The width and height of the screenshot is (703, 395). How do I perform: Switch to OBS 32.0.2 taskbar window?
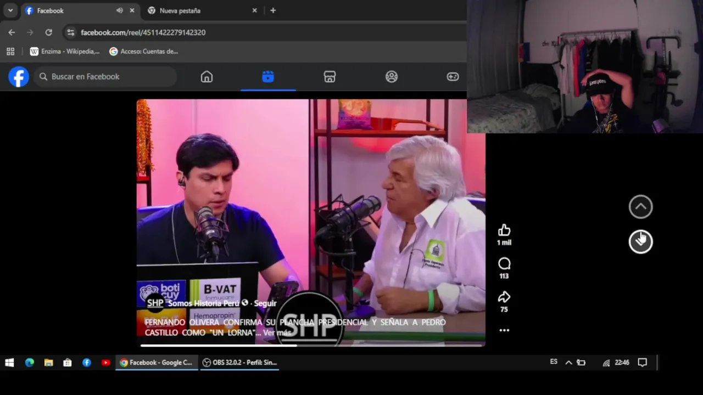[239, 363]
